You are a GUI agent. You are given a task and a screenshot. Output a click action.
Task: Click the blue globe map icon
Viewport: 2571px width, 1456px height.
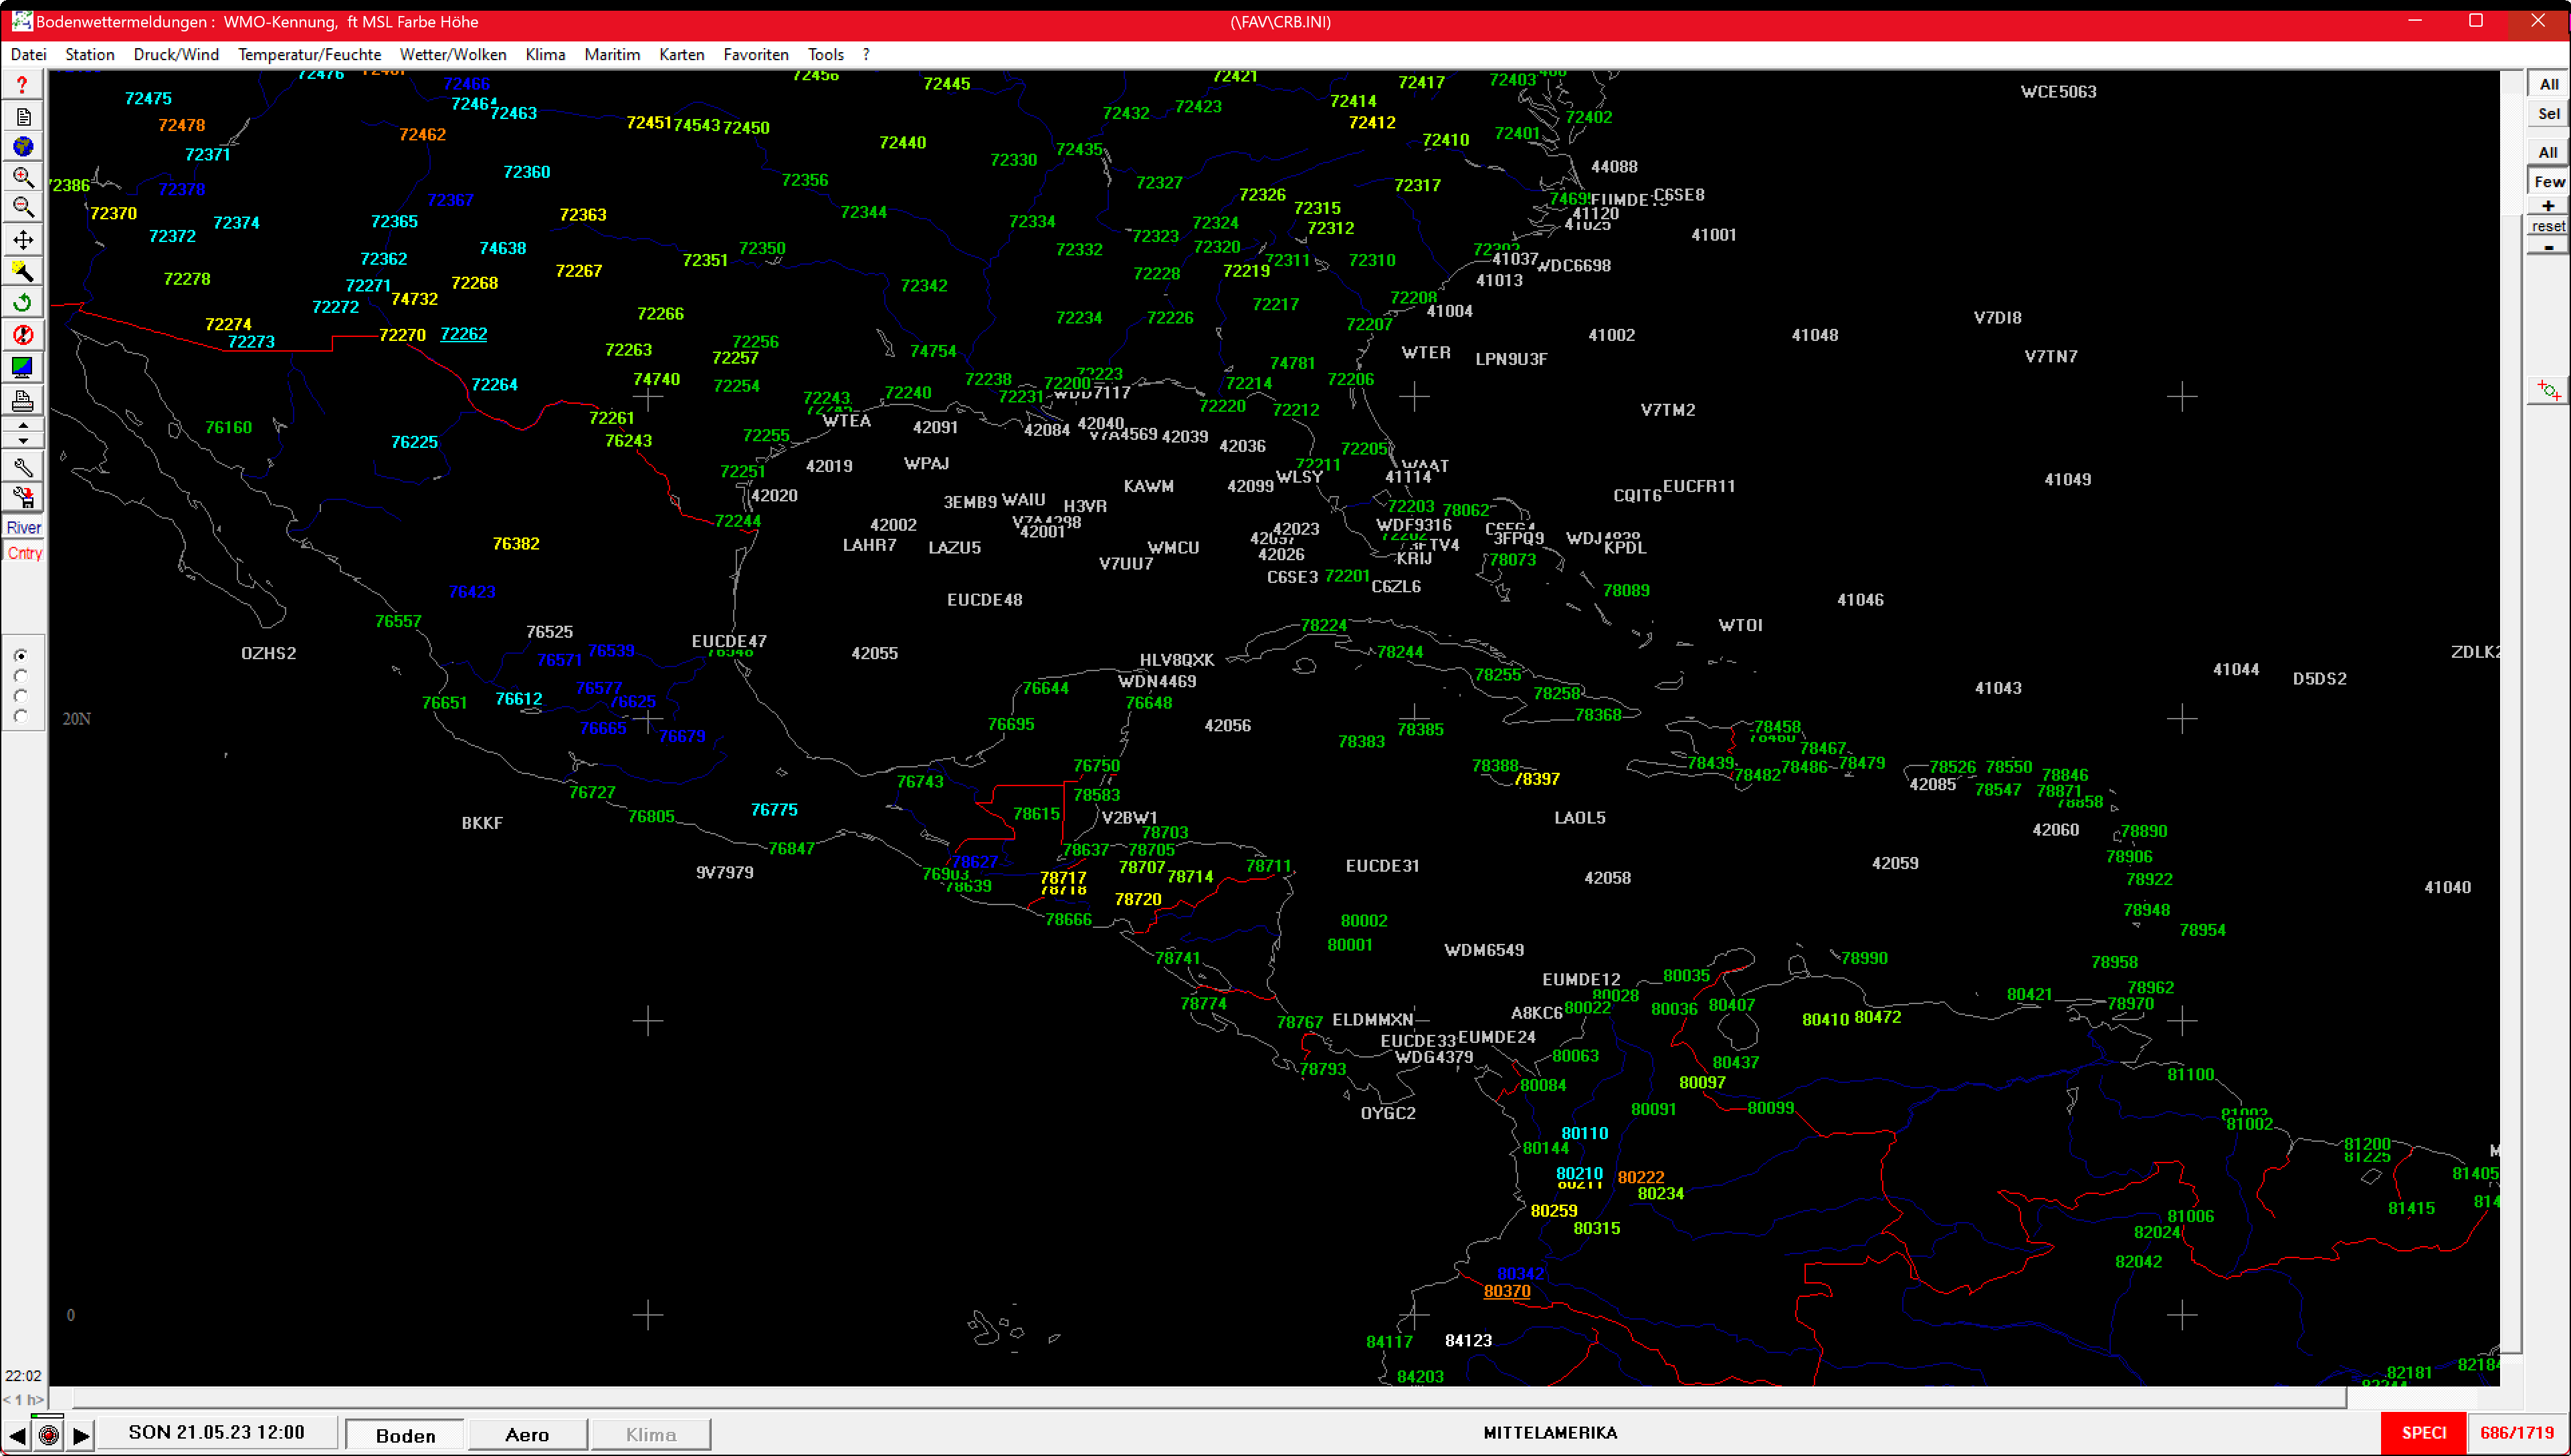point(23,147)
